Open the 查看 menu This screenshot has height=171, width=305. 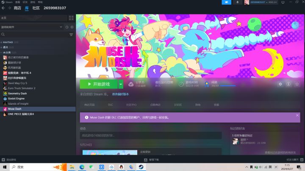click(x=18, y=2)
